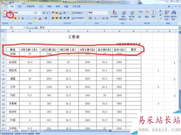Switch to the 视图 ribbon tab

[x=66, y=7]
